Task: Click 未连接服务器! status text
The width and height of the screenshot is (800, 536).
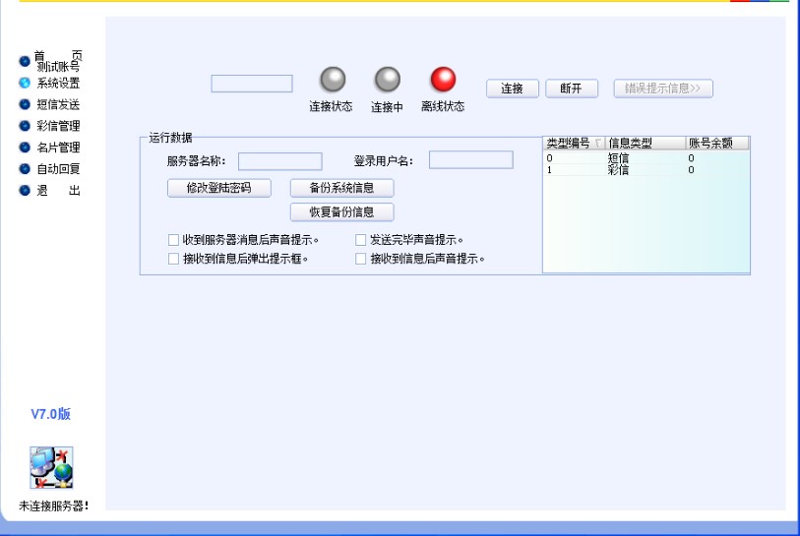Action: (x=53, y=506)
